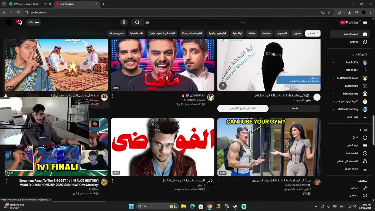Open options menu for the chaos character video

(112, 181)
